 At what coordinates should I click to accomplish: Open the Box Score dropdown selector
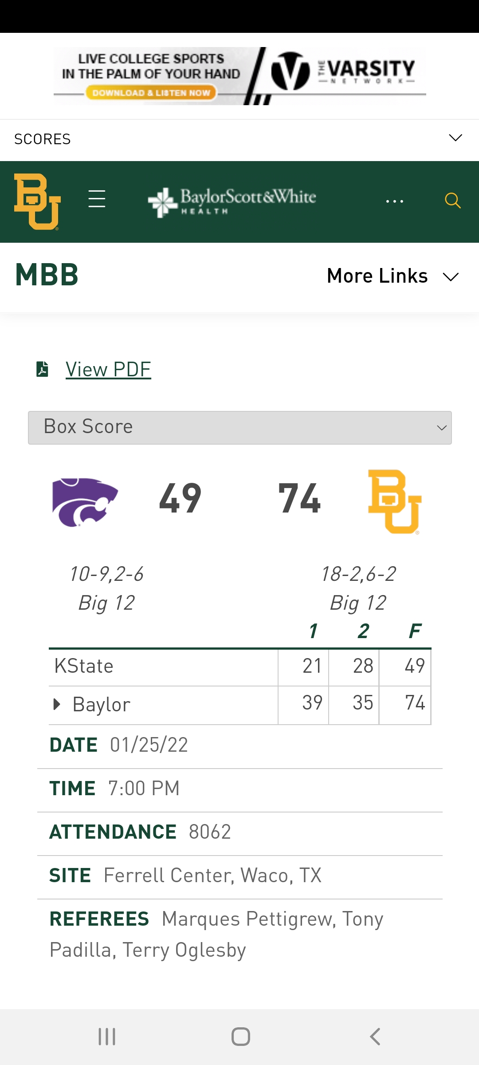(239, 427)
